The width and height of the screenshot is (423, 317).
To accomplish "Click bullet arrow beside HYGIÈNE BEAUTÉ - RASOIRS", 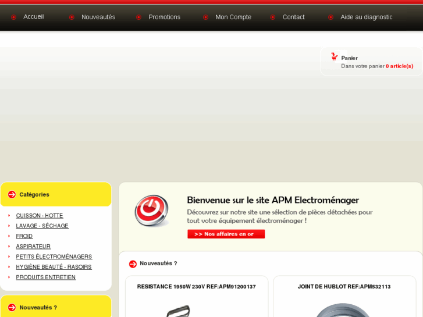I will click(x=9, y=266).
